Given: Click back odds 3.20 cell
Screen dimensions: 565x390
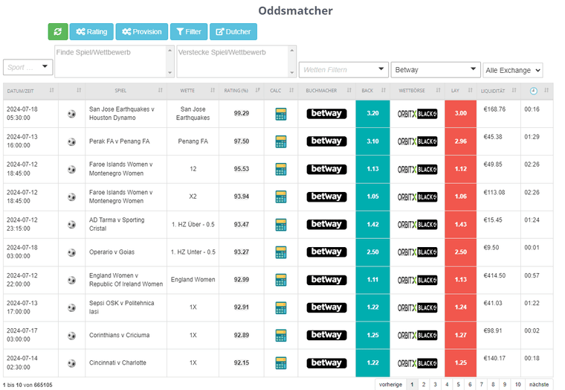Looking at the screenshot, I should pos(372,114).
